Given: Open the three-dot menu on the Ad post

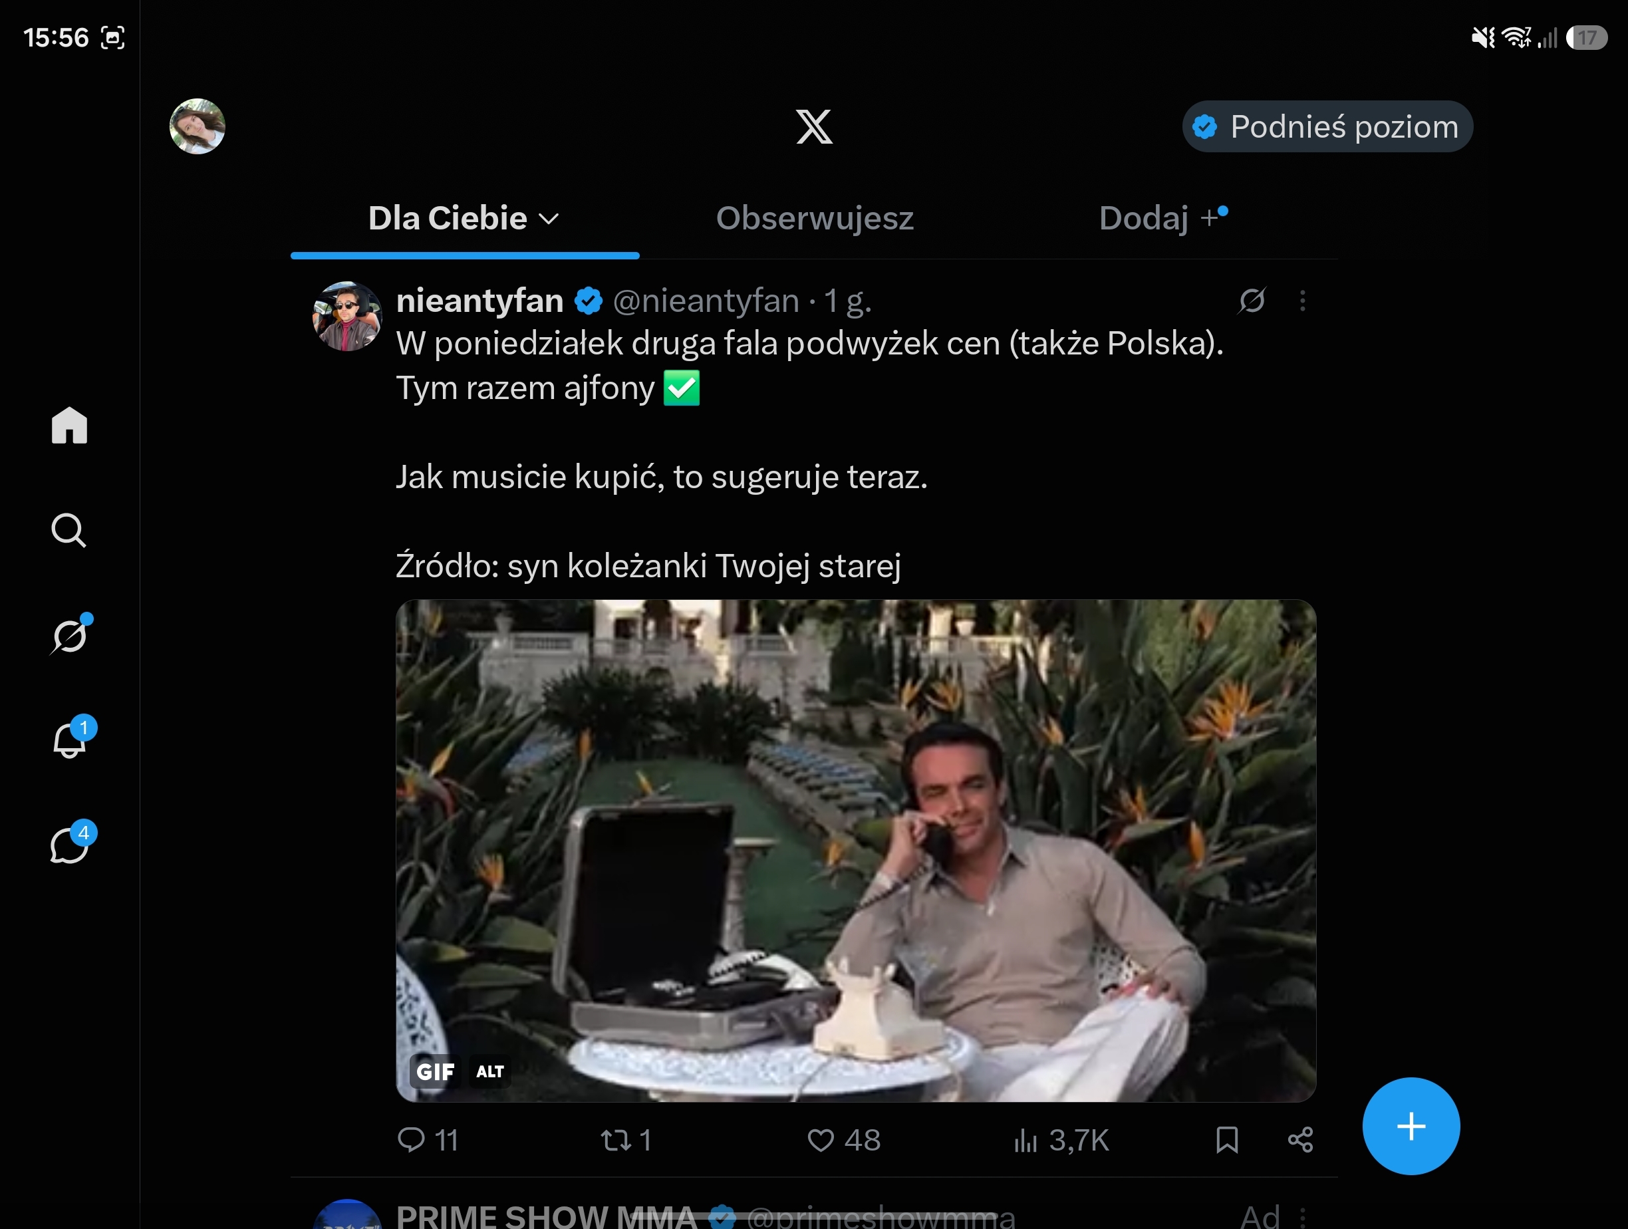Looking at the screenshot, I should click(x=1303, y=1217).
